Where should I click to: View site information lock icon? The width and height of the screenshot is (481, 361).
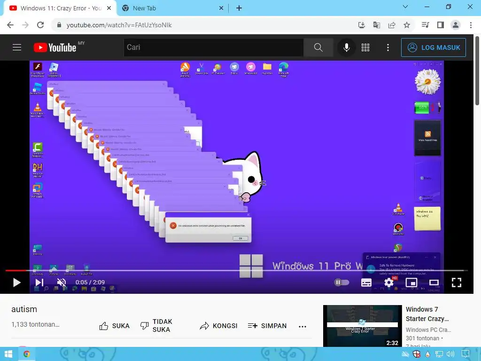tap(59, 25)
